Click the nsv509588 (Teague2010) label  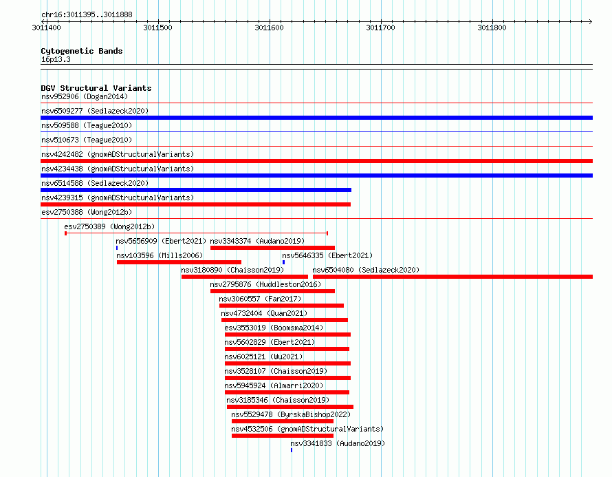coord(87,125)
